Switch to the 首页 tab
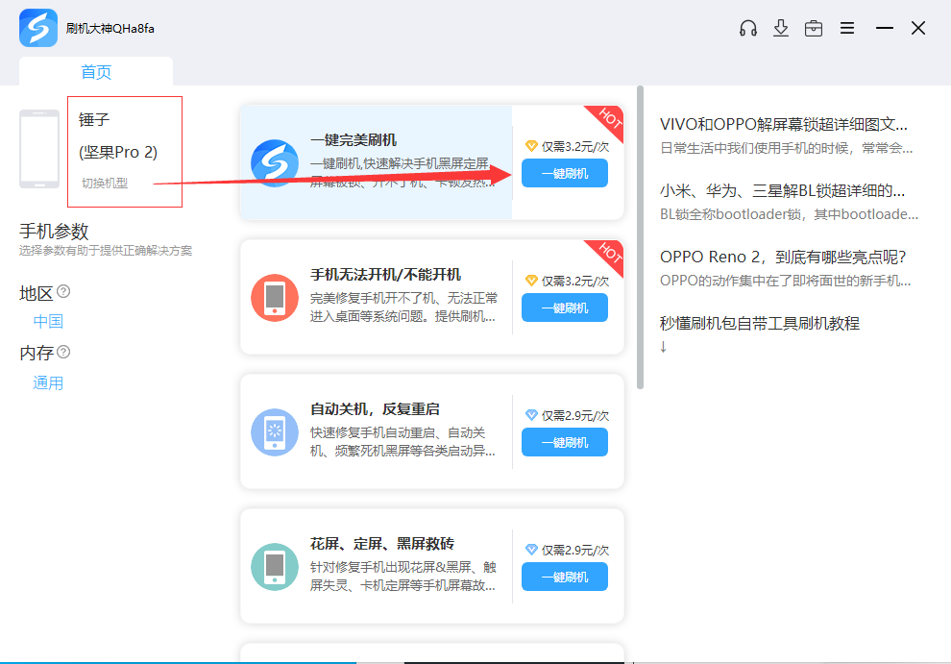The image size is (951, 664). [96, 72]
